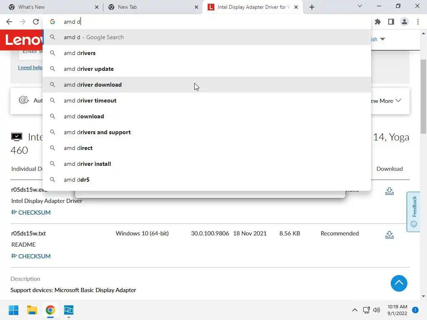Expand the View More chevron

click(x=398, y=100)
